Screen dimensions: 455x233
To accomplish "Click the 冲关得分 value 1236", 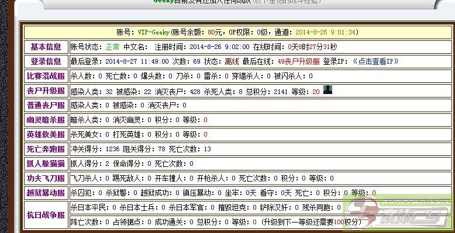I will pyautogui.click(x=113, y=149).
